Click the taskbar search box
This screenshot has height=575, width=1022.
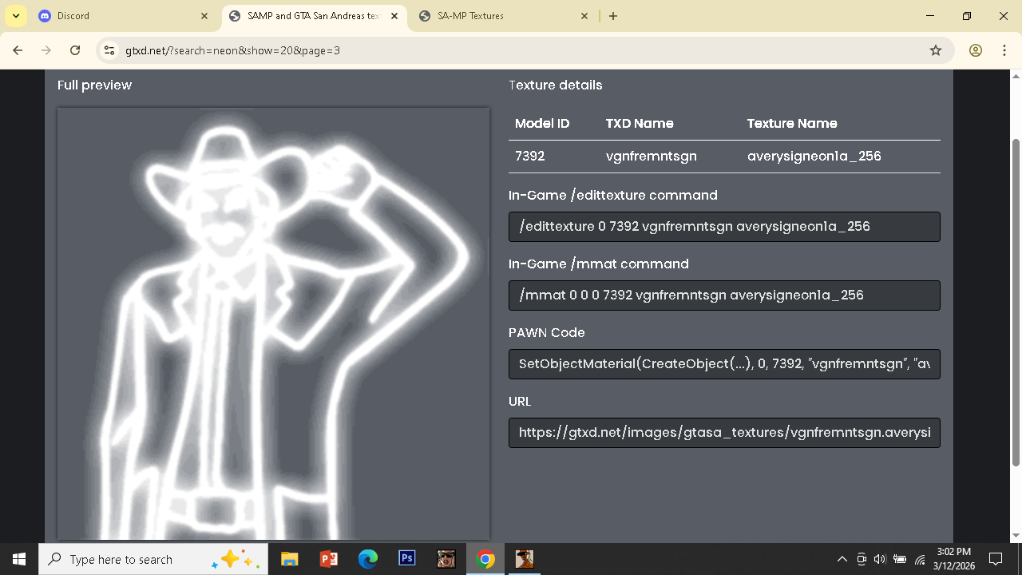click(155, 559)
